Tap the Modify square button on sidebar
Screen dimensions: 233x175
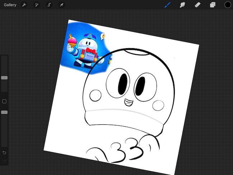(x=4, y=101)
